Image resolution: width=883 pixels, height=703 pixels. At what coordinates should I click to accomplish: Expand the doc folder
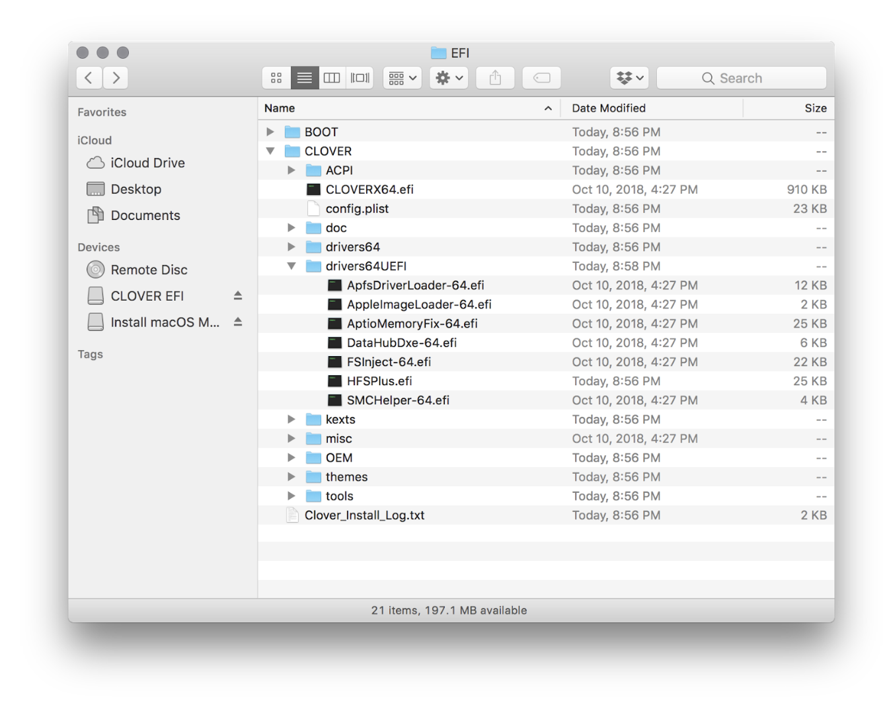tap(291, 228)
